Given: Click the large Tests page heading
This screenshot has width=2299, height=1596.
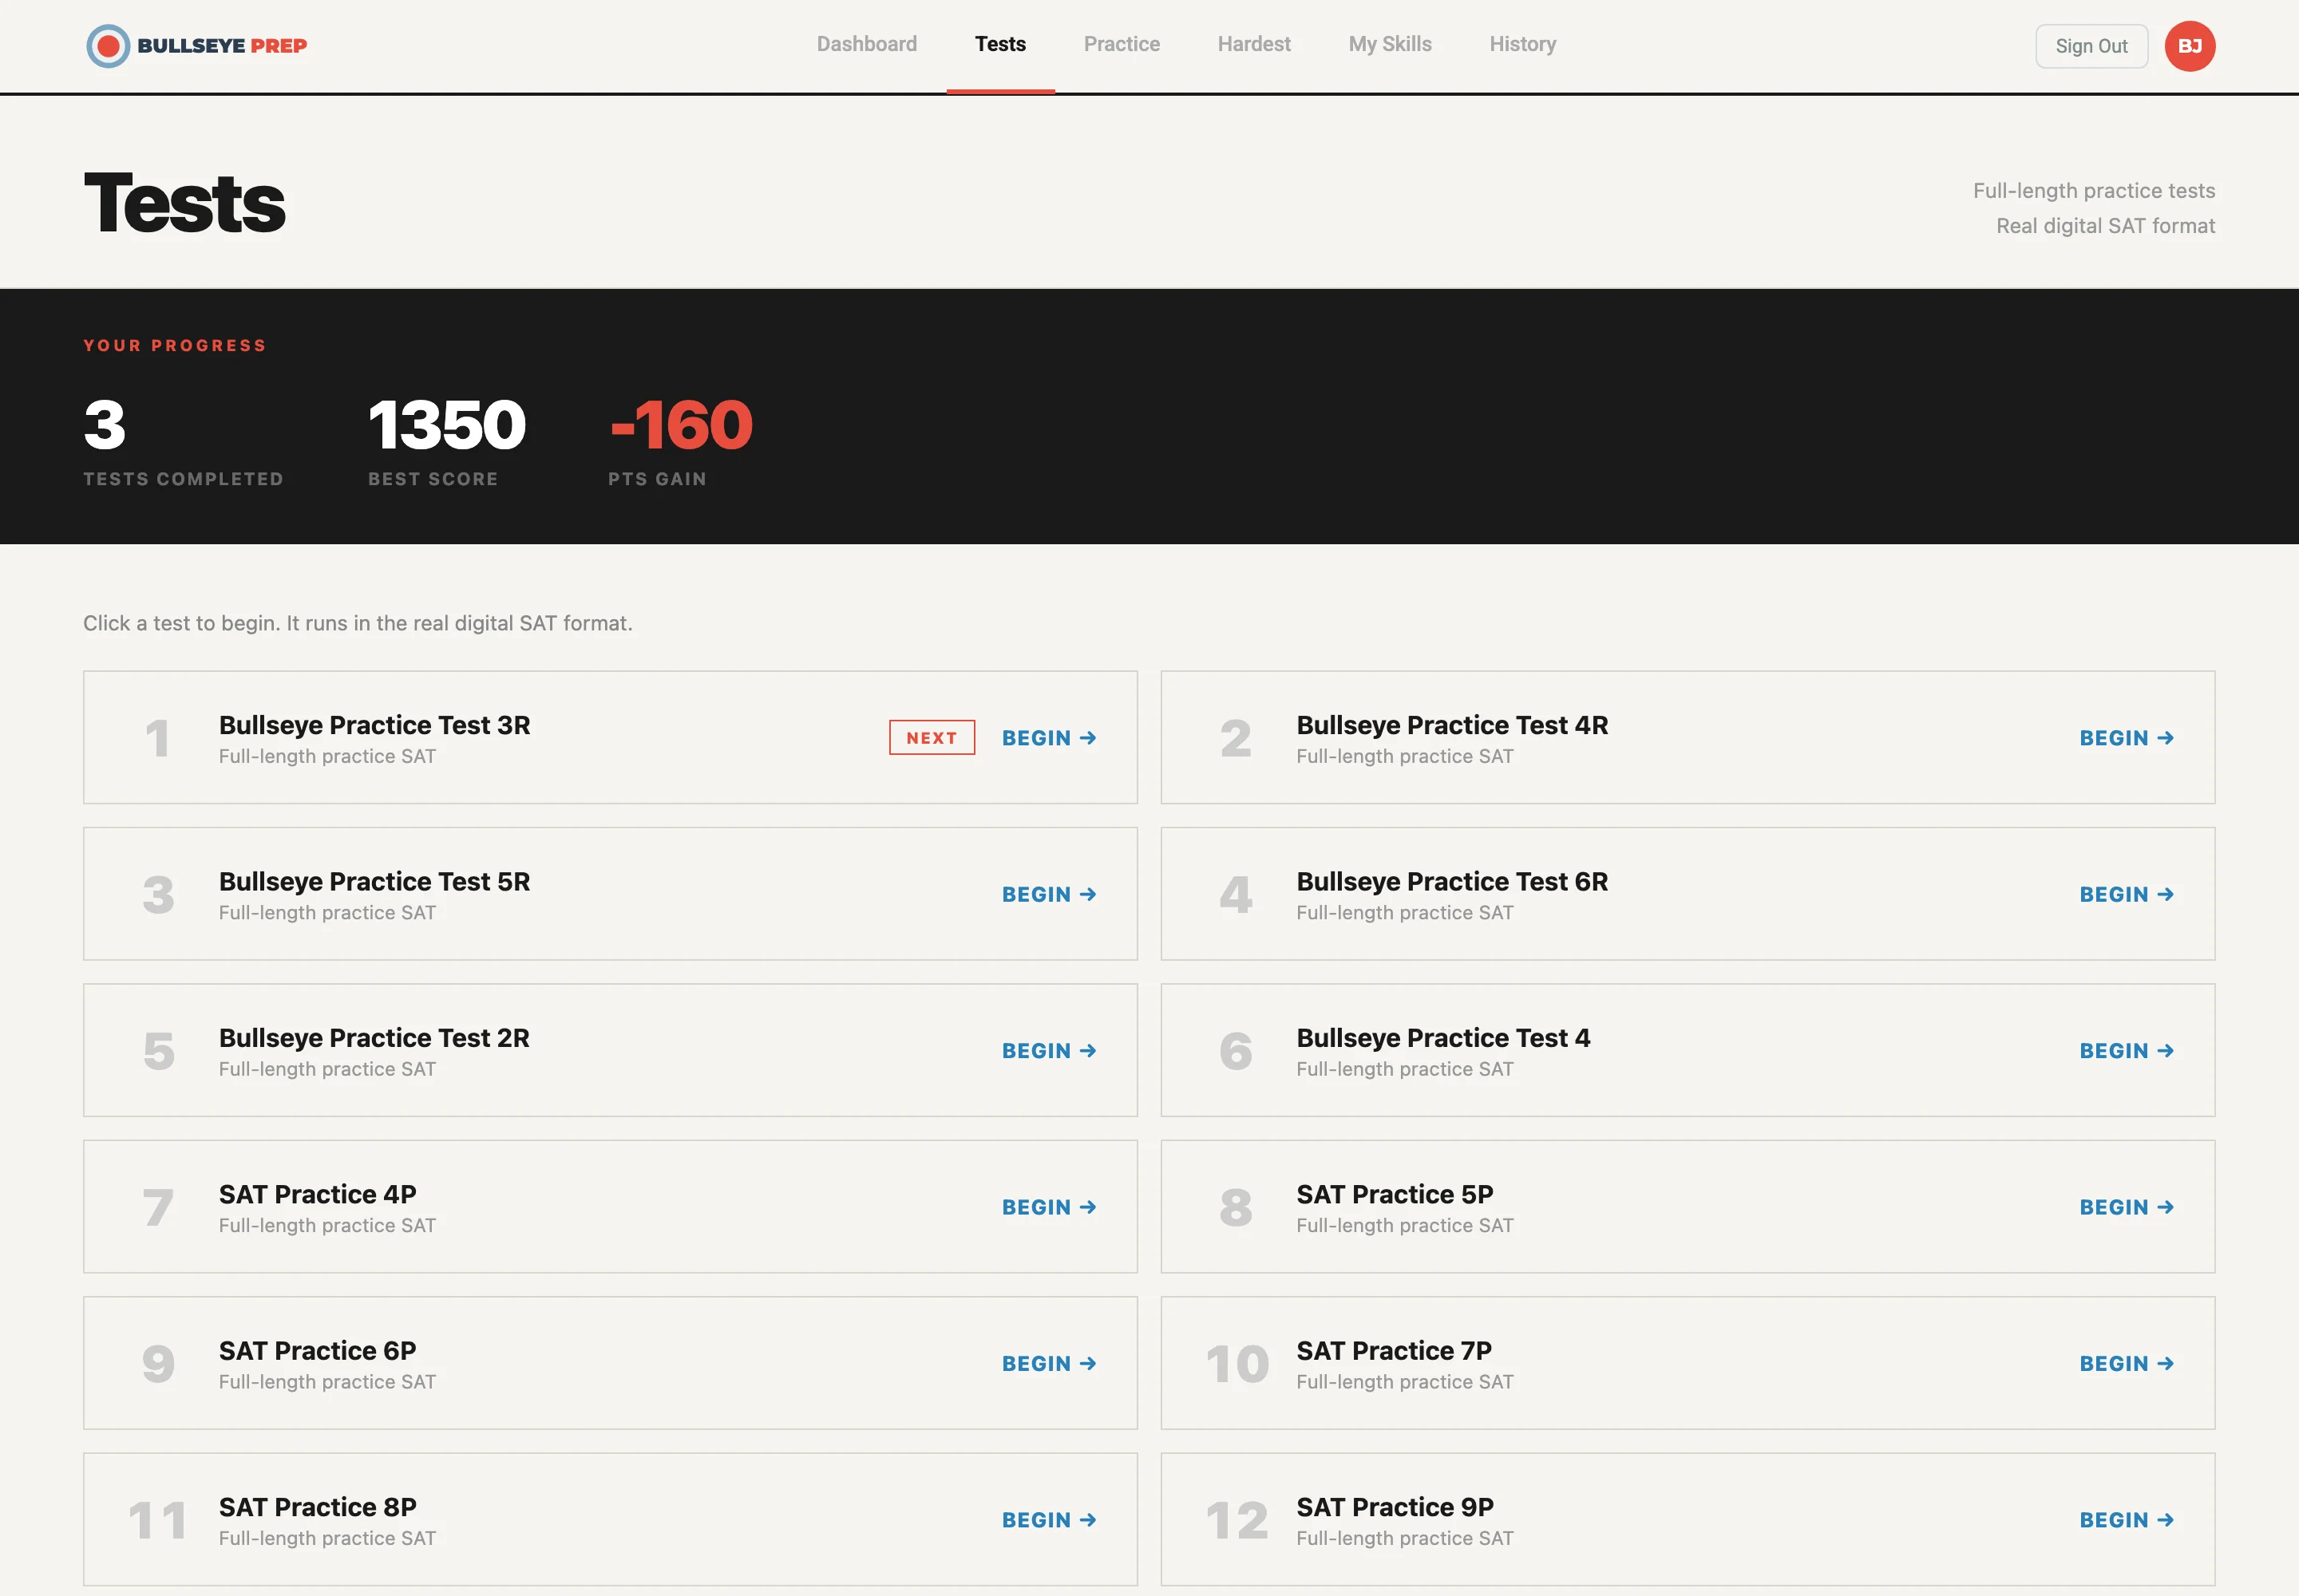Looking at the screenshot, I should [184, 203].
